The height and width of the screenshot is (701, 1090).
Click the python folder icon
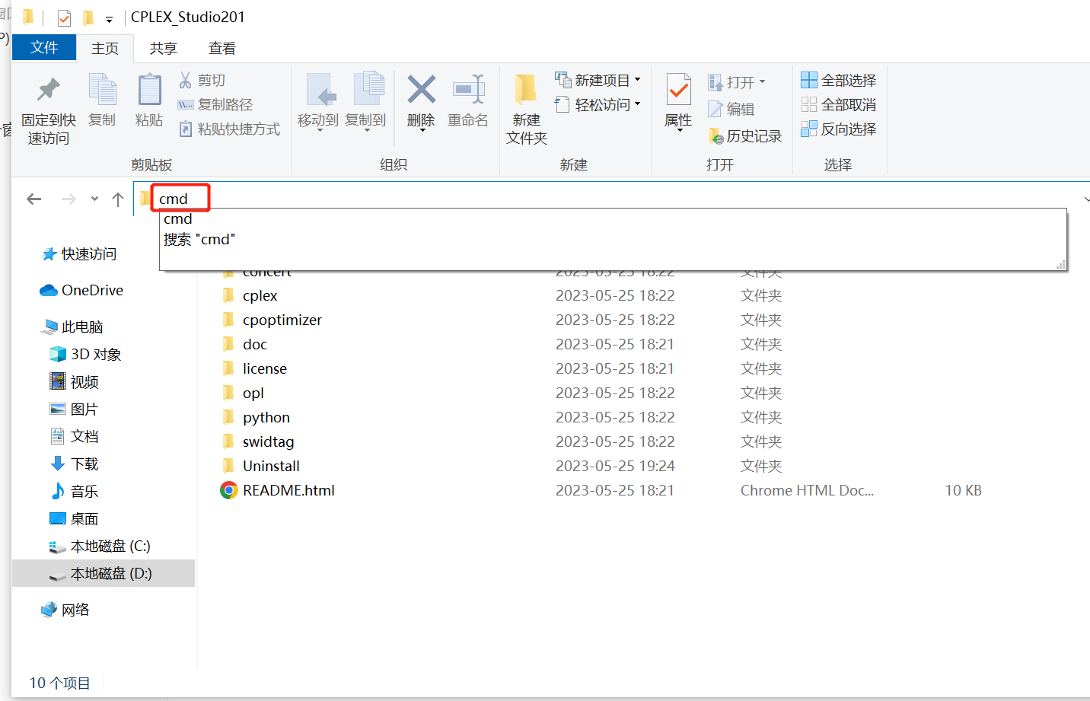coord(228,417)
